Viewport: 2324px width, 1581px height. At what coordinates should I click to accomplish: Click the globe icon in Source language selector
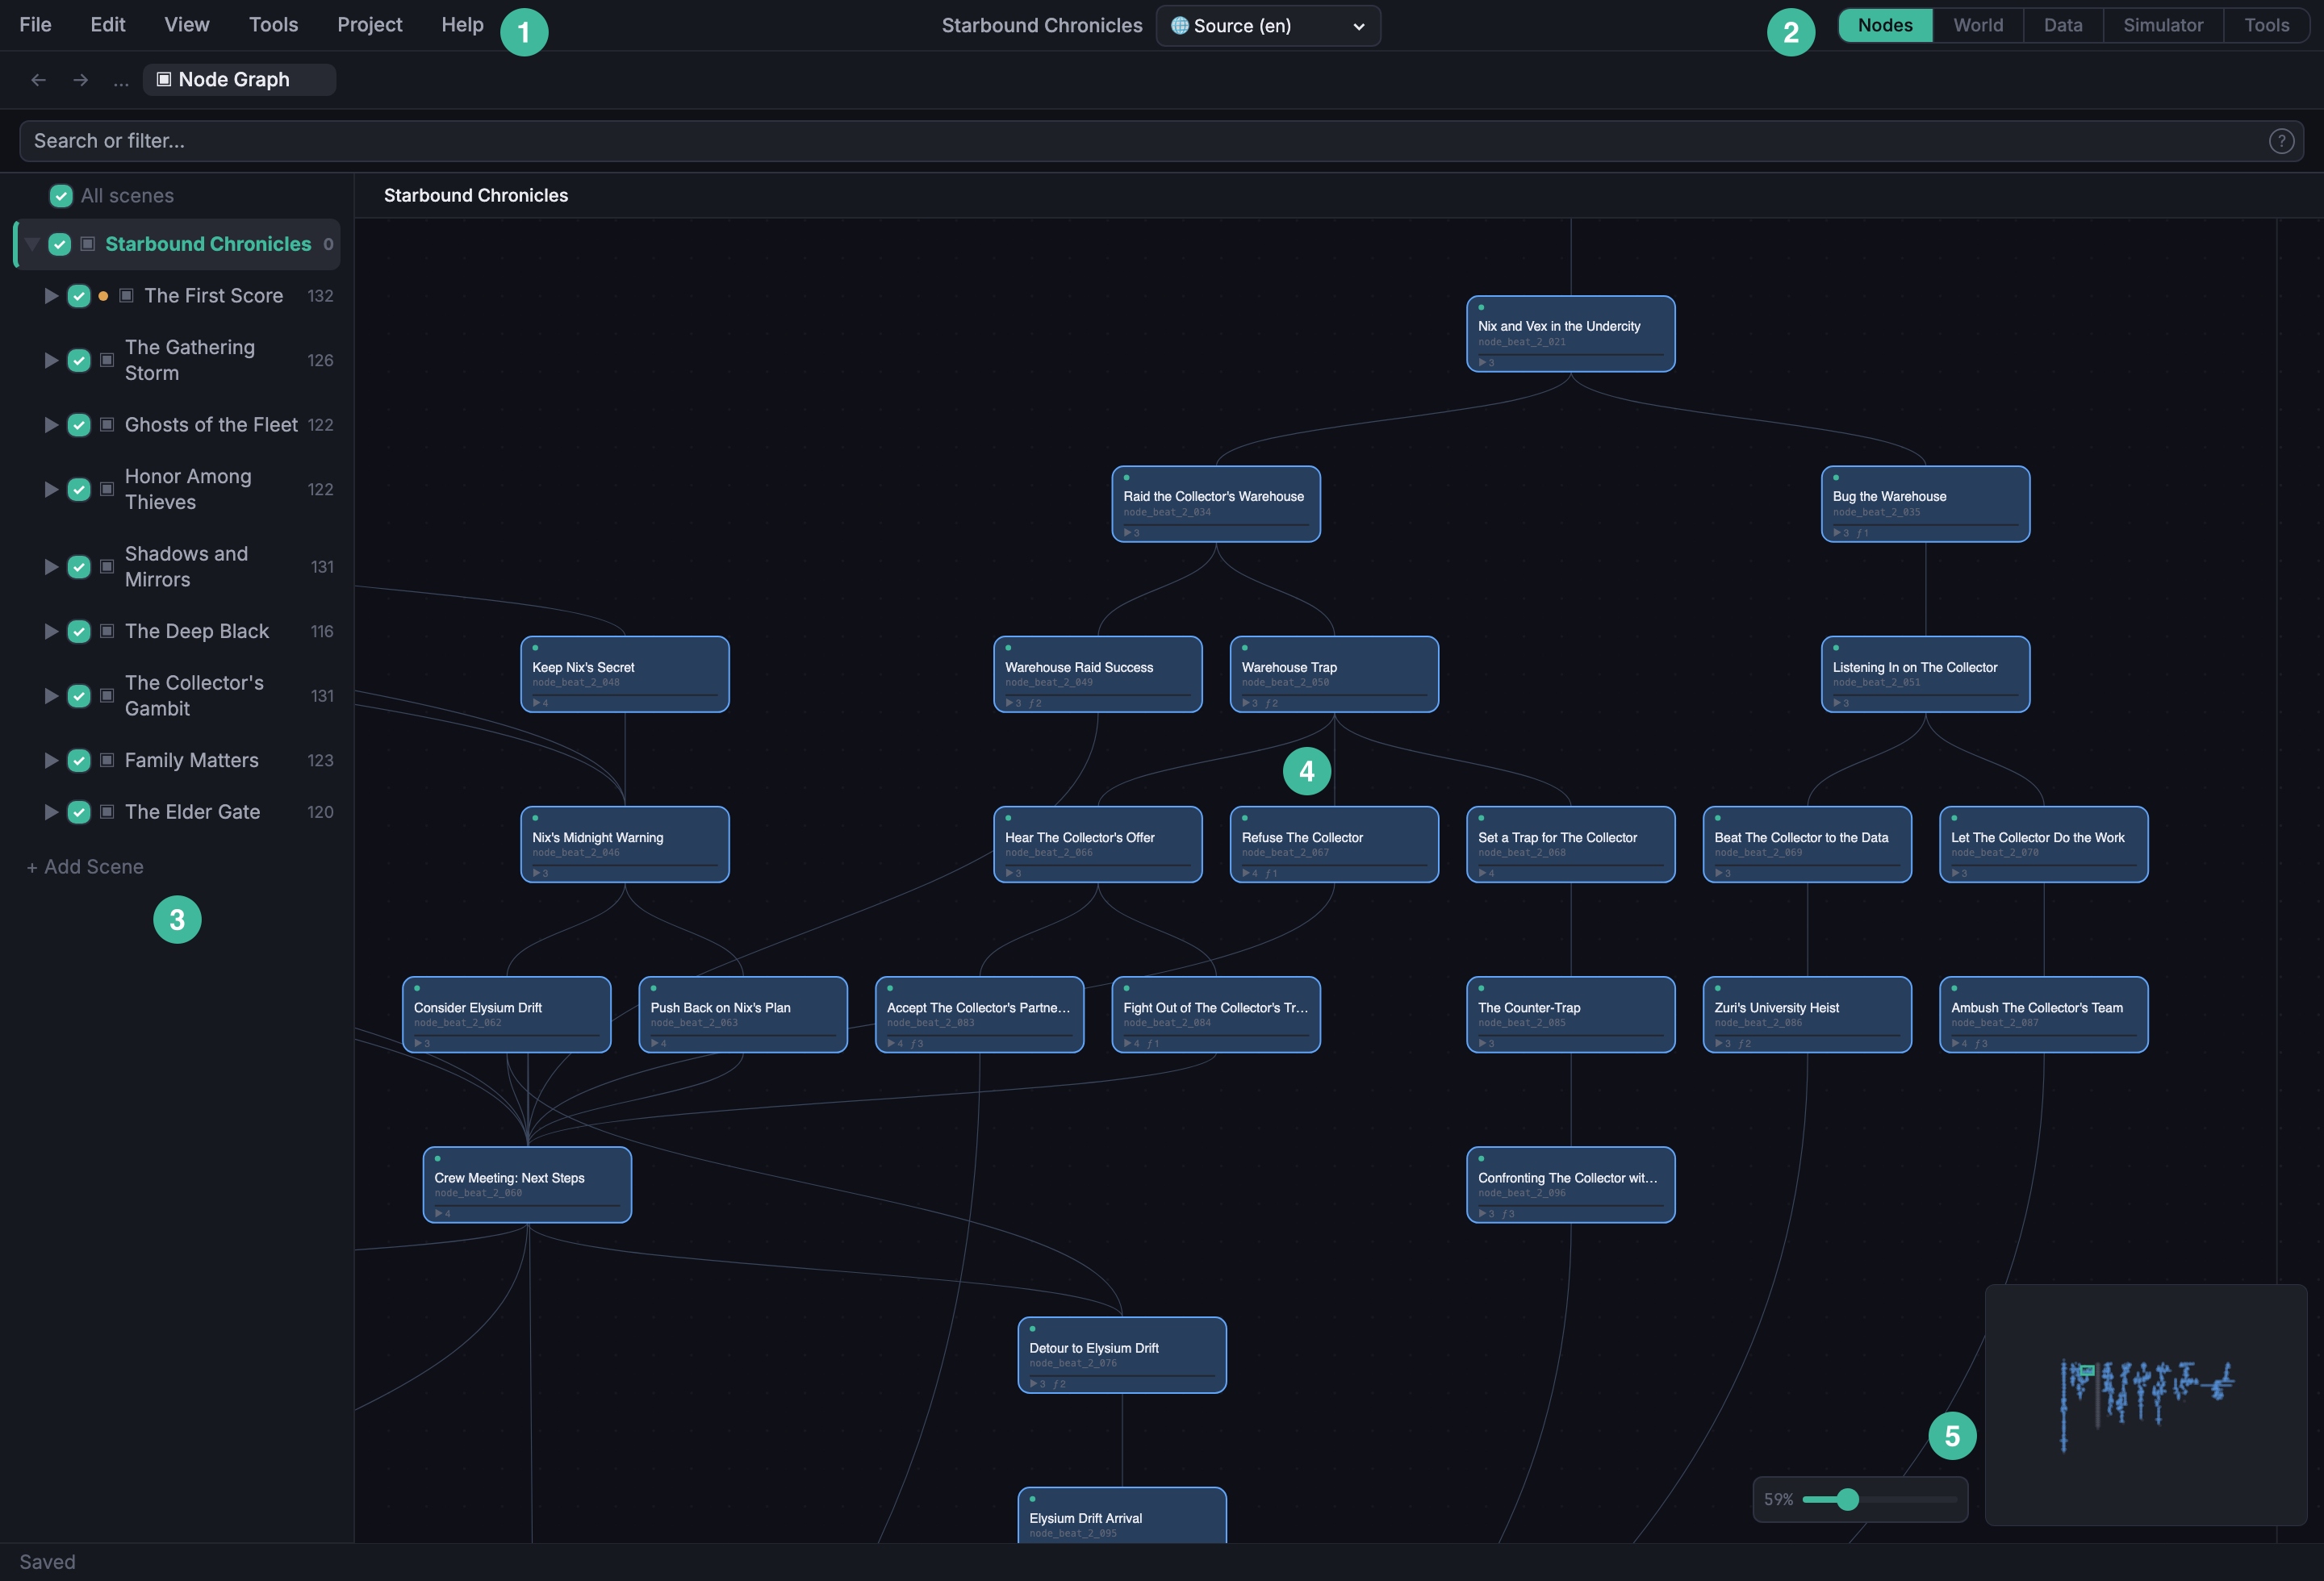coord(1180,26)
